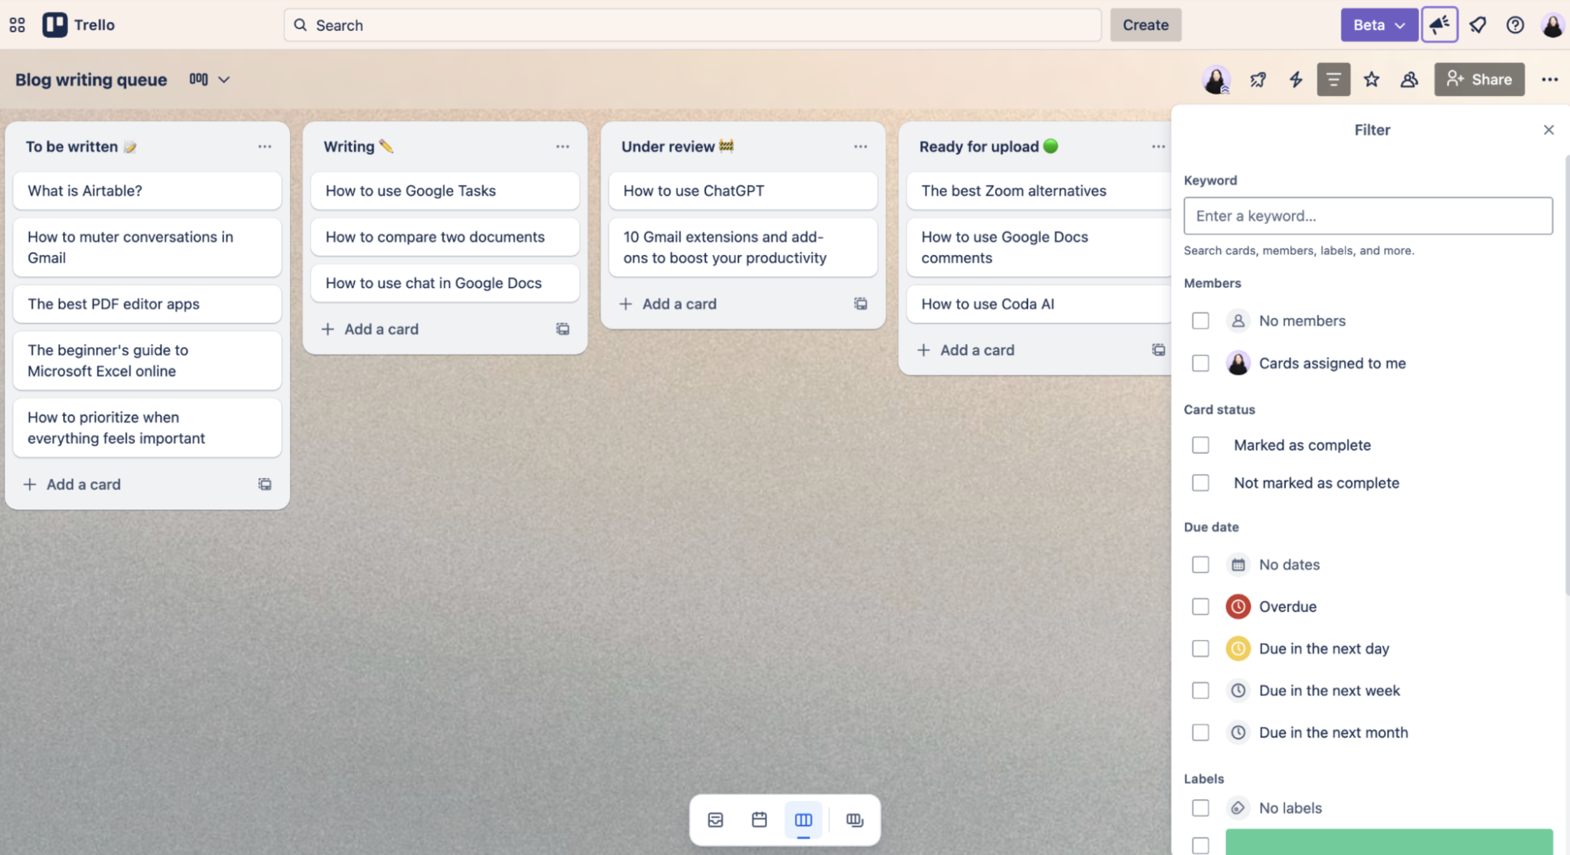Open the Automation lightning icon
1570x855 pixels.
pos(1295,79)
